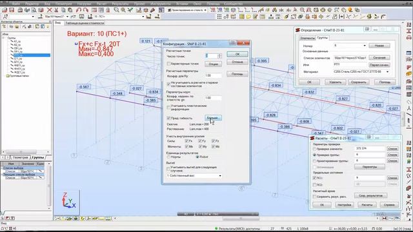Open the 'Расчет' menu
This screenshot has height=232, width=413.
click(101, 4)
